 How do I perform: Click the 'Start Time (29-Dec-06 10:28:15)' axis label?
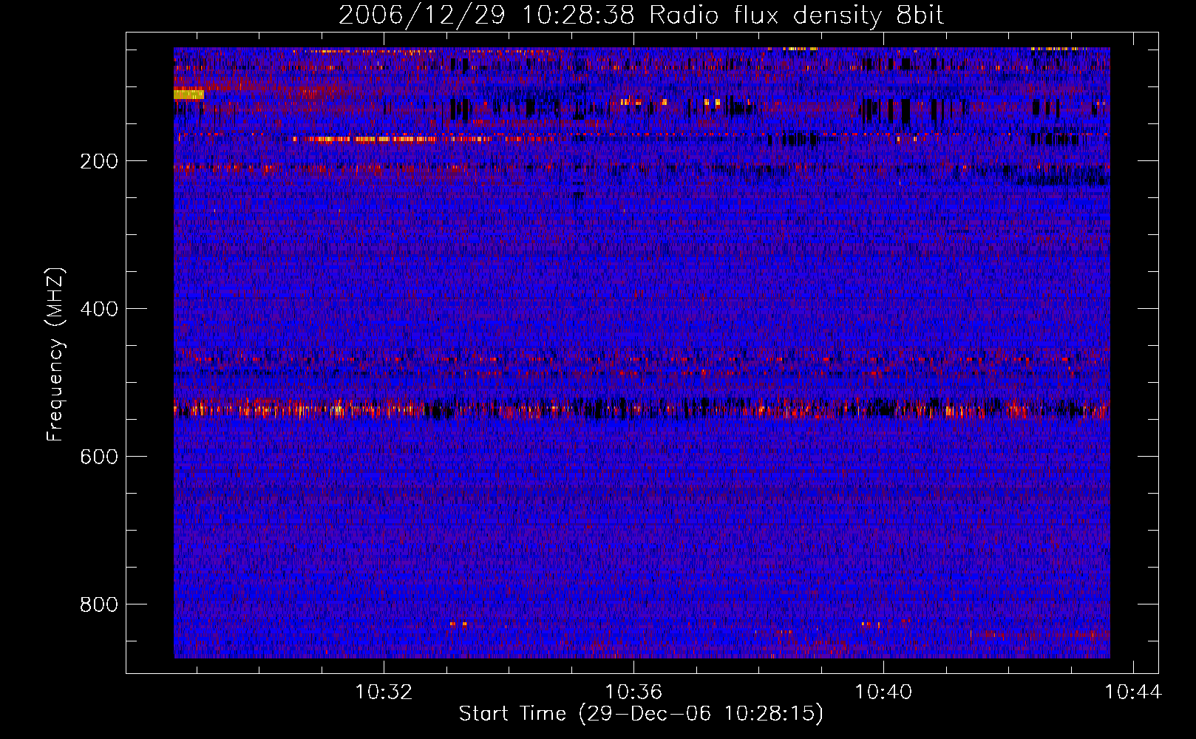tap(641, 714)
